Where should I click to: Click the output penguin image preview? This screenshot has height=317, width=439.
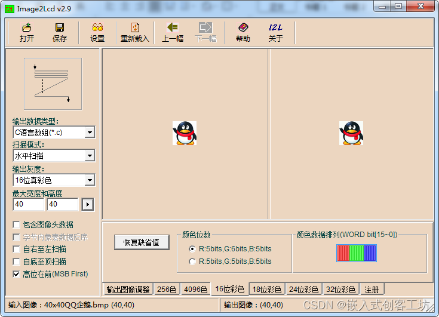(351, 133)
